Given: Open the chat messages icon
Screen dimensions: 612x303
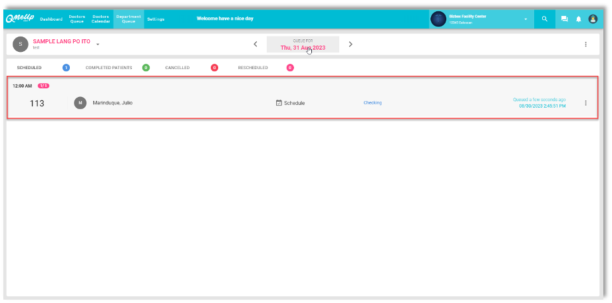Looking at the screenshot, I should [564, 19].
